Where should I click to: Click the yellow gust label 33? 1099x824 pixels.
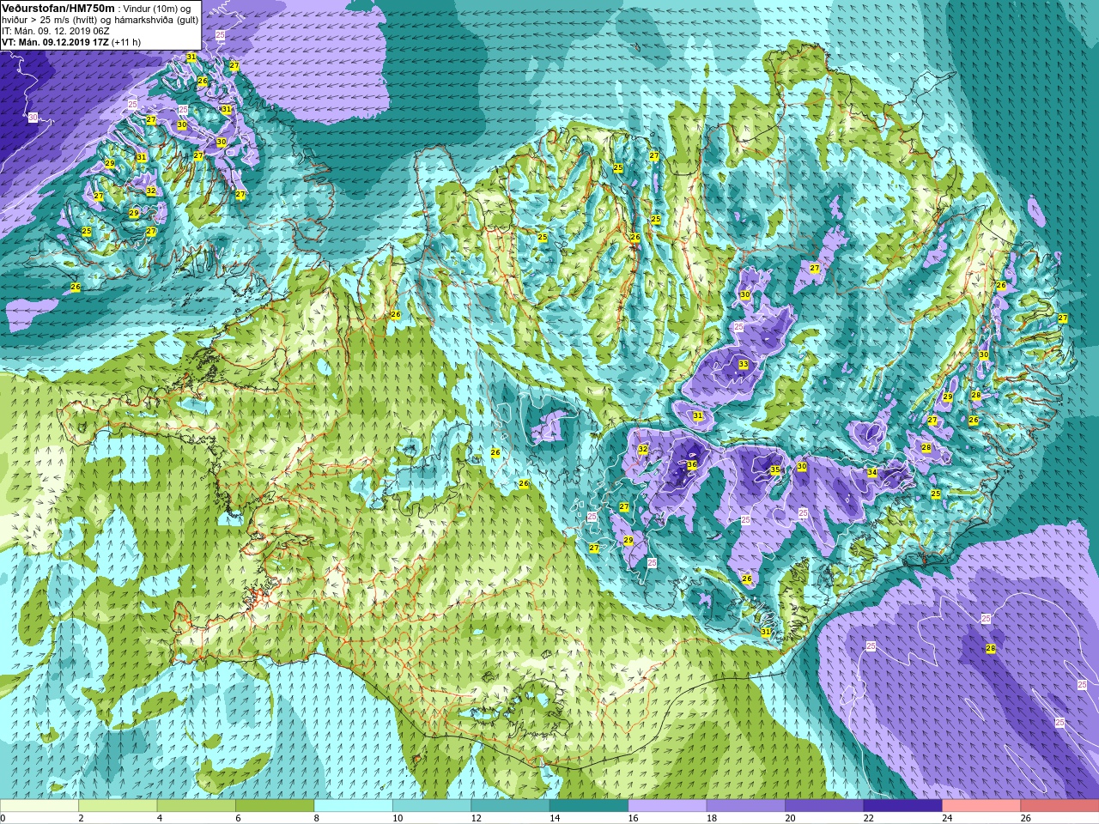point(744,365)
